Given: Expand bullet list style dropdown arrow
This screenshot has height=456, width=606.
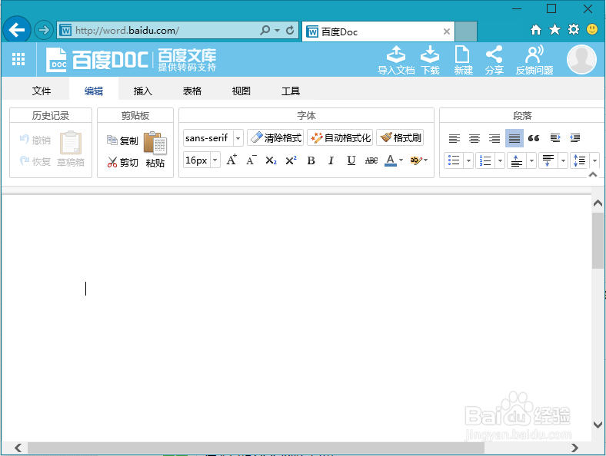Looking at the screenshot, I should click(x=468, y=160).
